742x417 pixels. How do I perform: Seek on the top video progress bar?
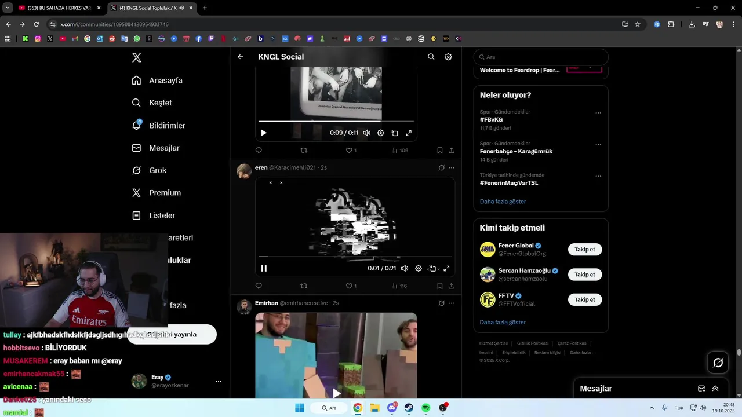336,121
